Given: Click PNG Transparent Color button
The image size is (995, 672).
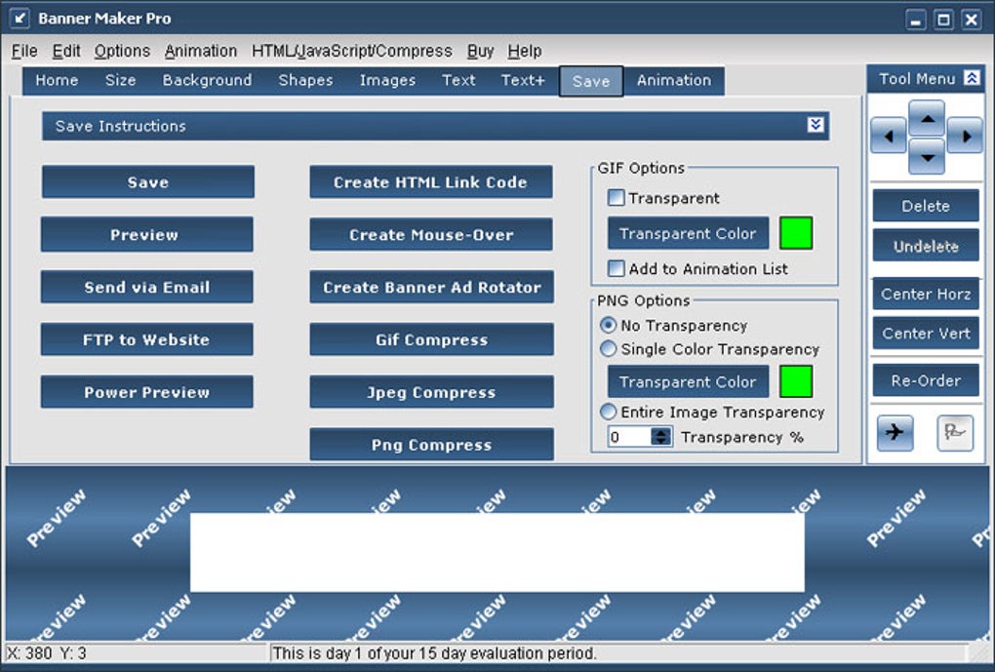Looking at the screenshot, I should (688, 381).
